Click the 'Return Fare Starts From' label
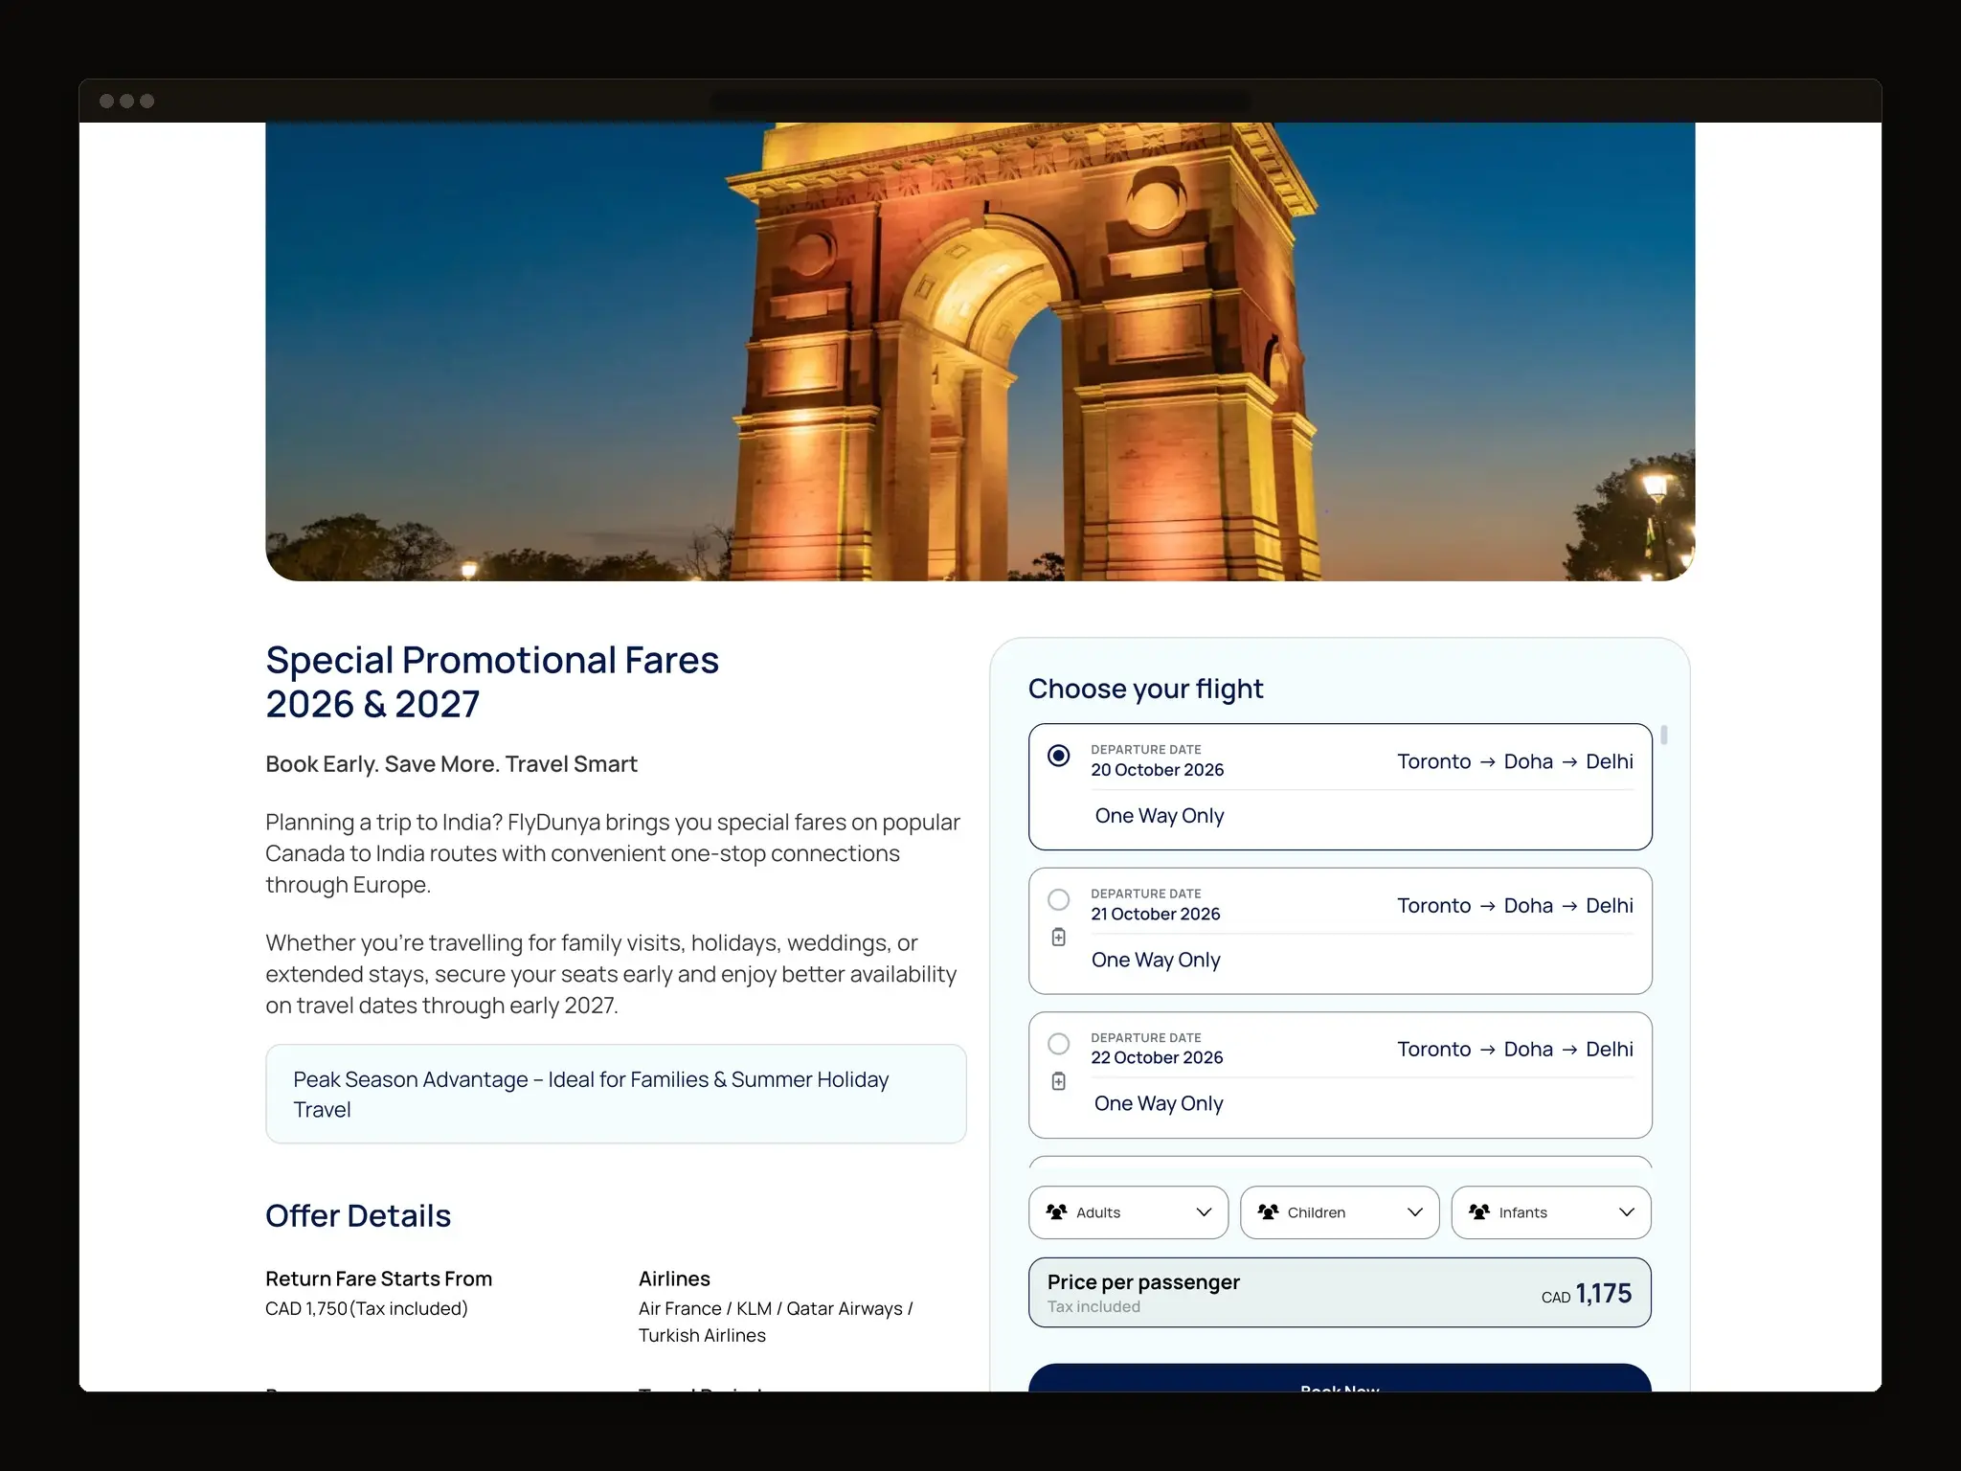The width and height of the screenshot is (1961, 1471). [378, 1279]
